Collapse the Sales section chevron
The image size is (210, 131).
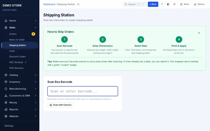pyautogui.click(x=35, y=28)
